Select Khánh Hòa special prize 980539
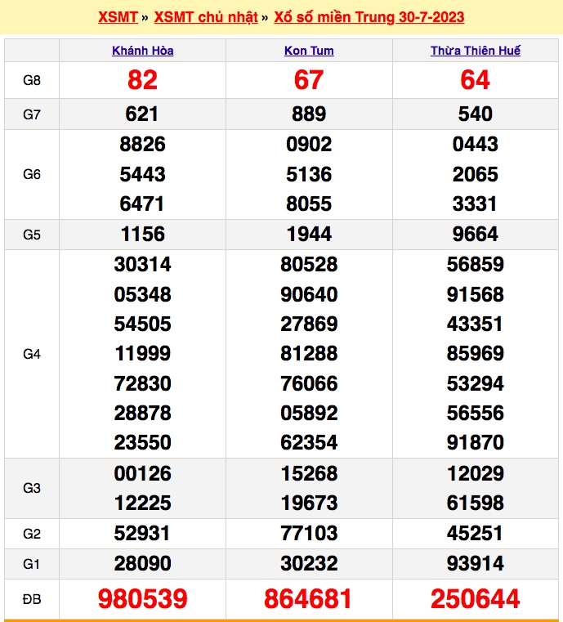 coord(143,598)
